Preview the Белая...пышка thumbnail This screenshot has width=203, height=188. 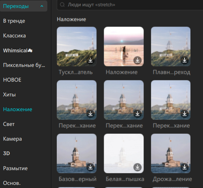[x=124, y=153]
